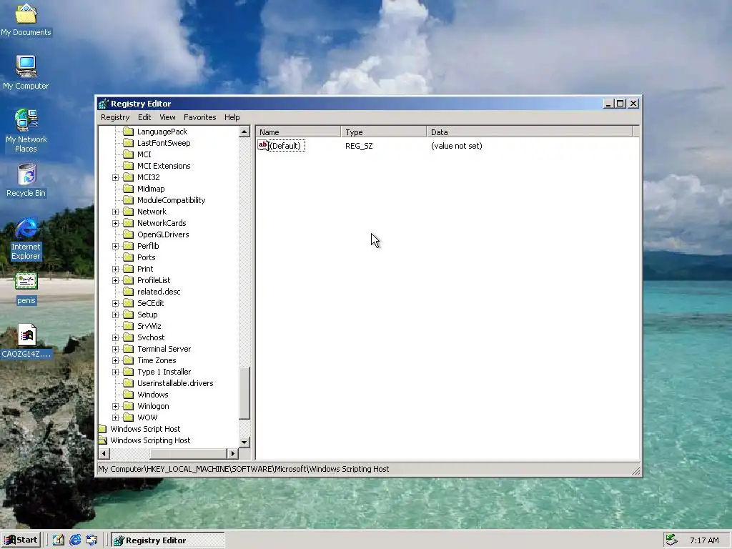Expand the Perflib key
Viewport: 732px width, 549px height.
point(115,246)
